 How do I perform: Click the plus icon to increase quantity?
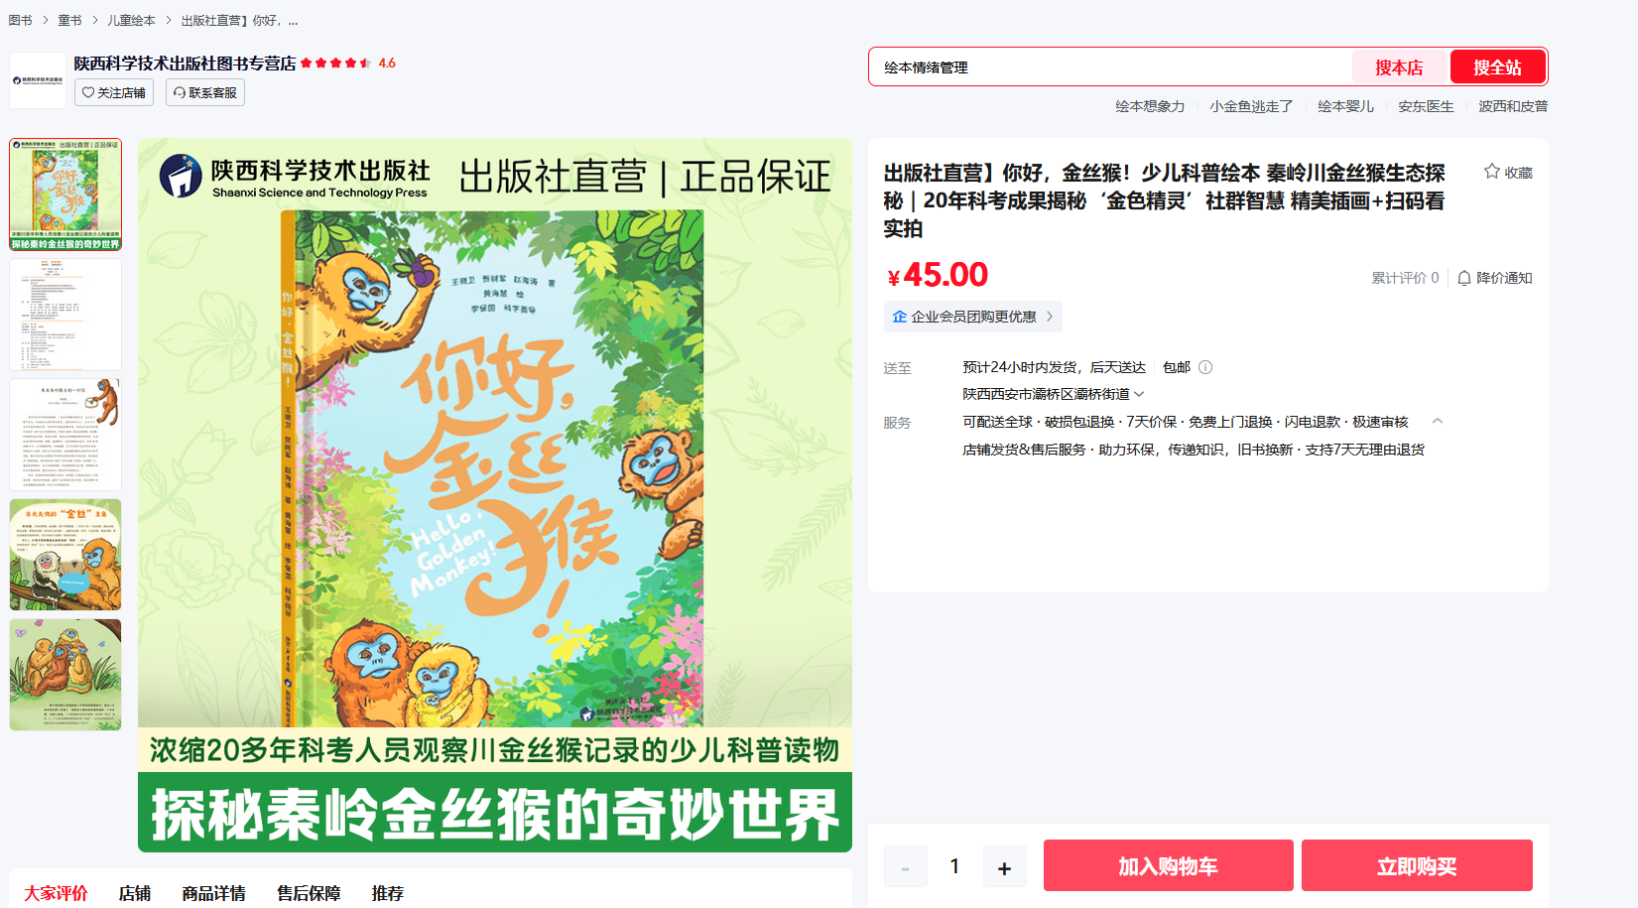1004,867
